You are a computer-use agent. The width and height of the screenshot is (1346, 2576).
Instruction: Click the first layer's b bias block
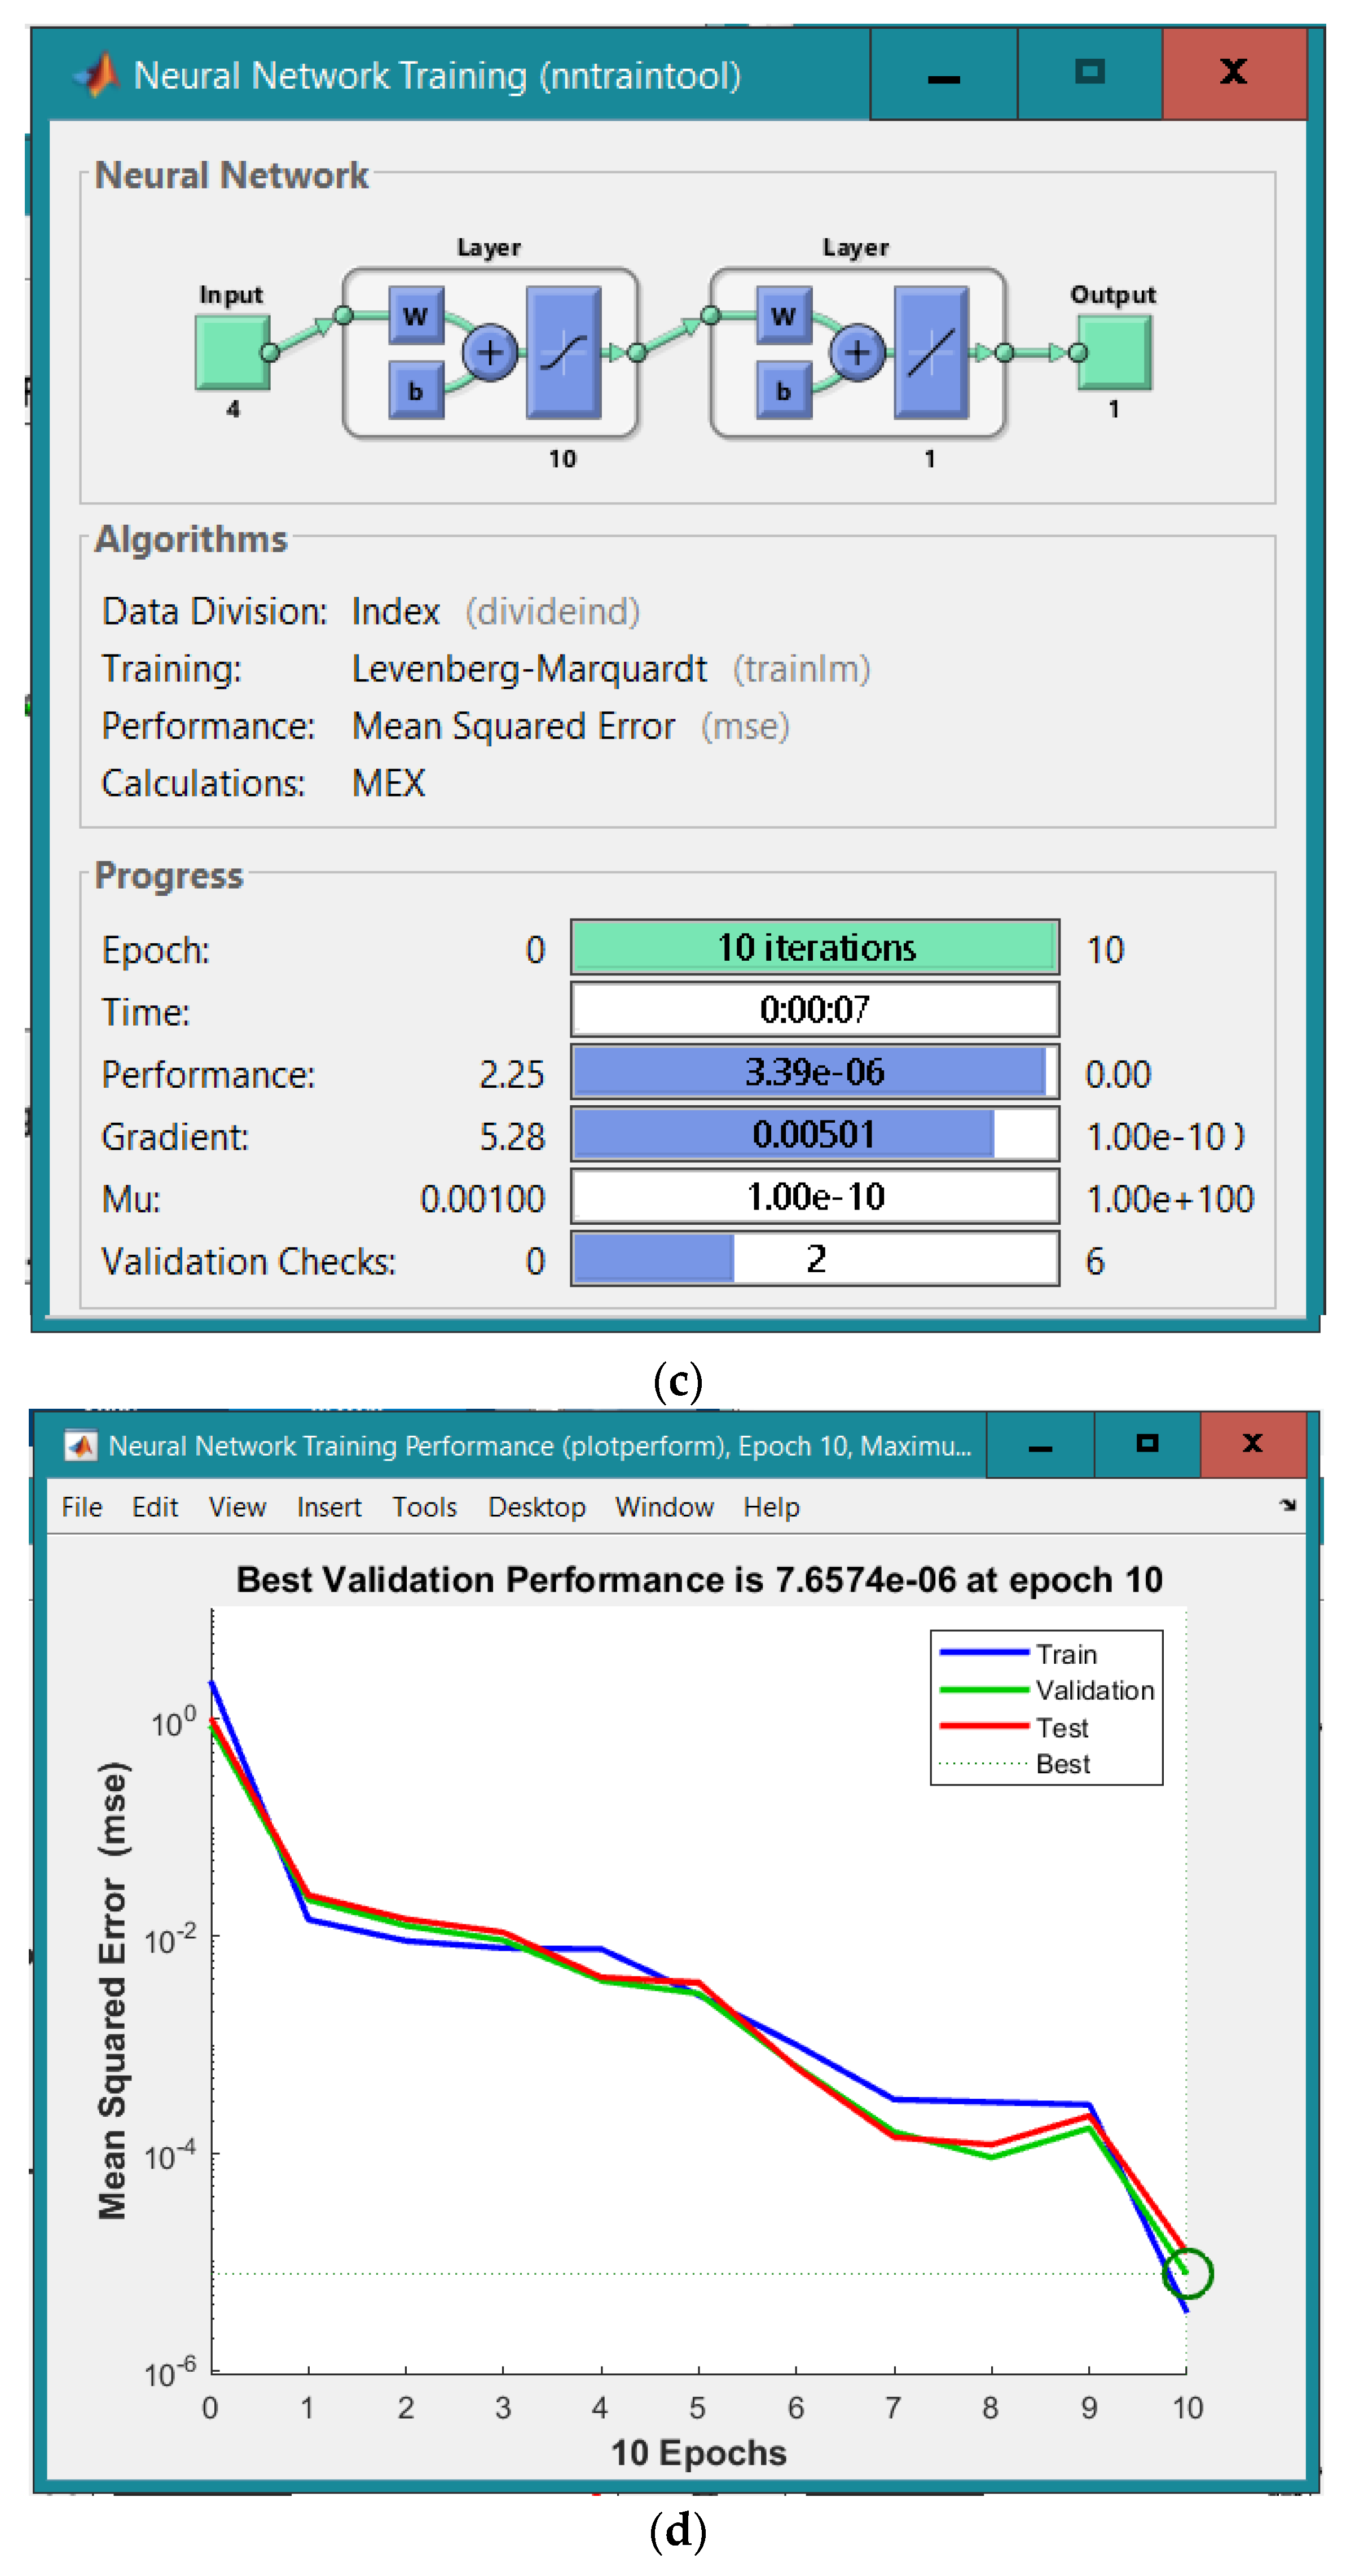click(x=415, y=390)
